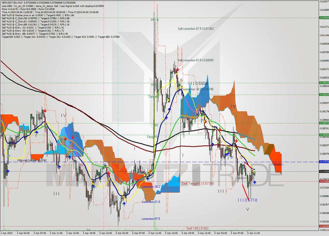Click the red 0.56200 price tag
329x236 pixels.
(324, 226)
